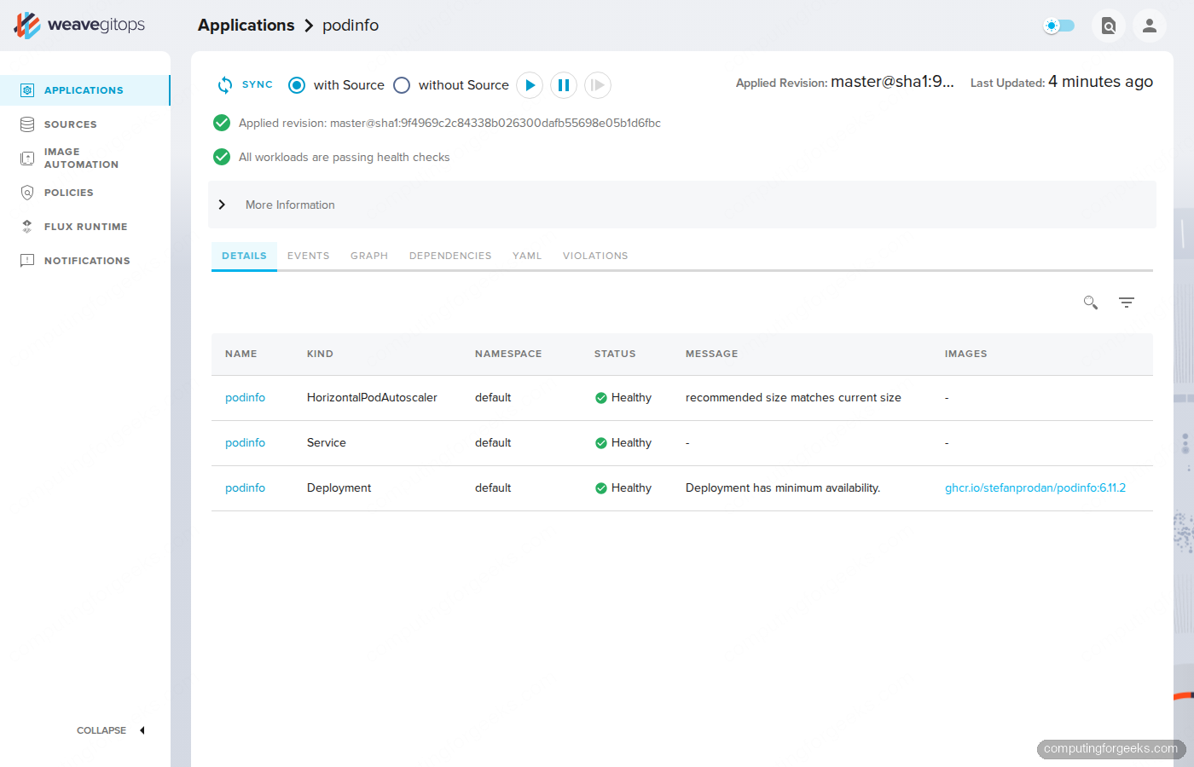Click the Healthy status icon in Service row
The height and width of the screenshot is (767, 1194).
tap(601, 443)
